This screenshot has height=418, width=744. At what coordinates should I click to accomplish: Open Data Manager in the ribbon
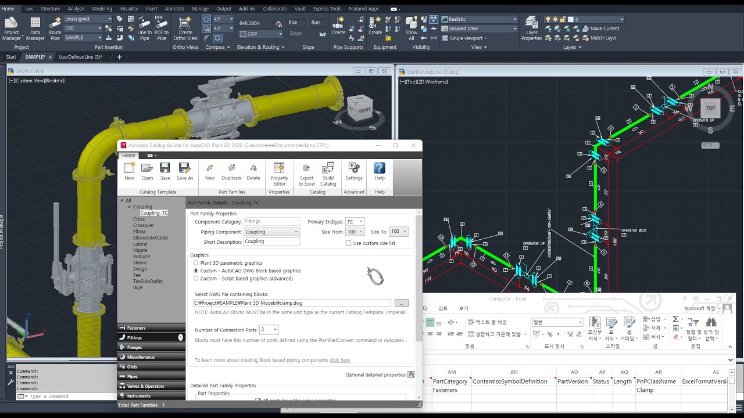coord(35,28)
